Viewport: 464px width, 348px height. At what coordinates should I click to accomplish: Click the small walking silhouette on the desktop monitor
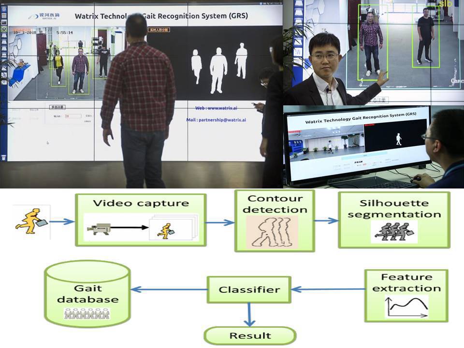pyautogui.click(x=399, y=139)
